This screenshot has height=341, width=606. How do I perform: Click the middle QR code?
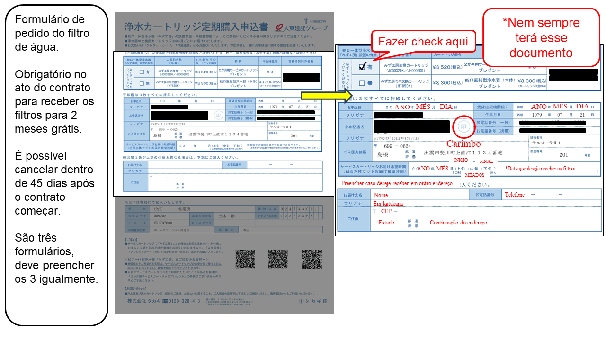tap(278, 259)
